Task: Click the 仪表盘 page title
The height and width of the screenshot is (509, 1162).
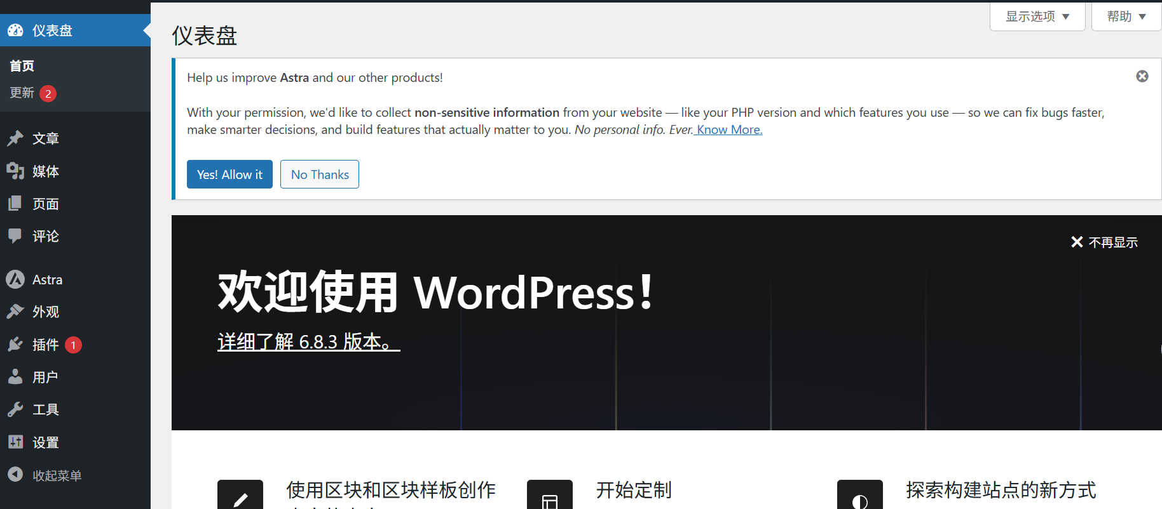Action: pyautogui.click(x=204, y=36)
